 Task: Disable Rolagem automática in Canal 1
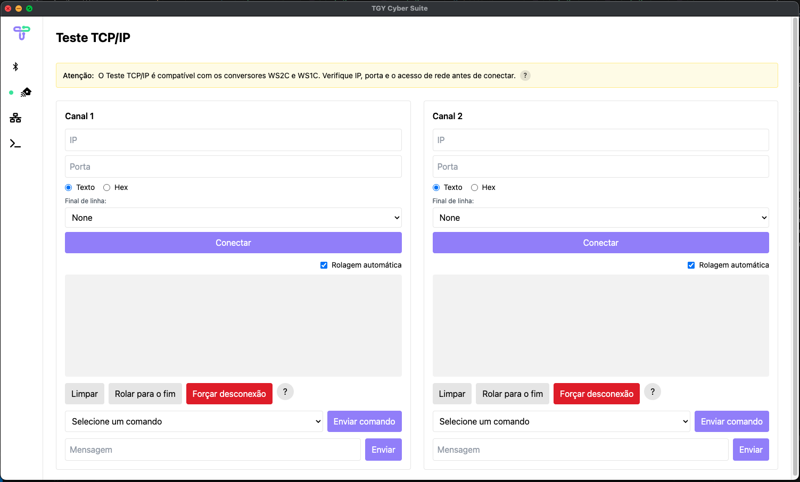[324, 265]
